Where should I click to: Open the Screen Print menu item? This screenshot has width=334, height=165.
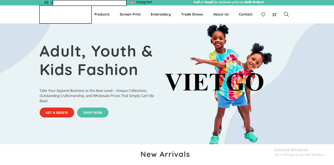pos(130,14)
